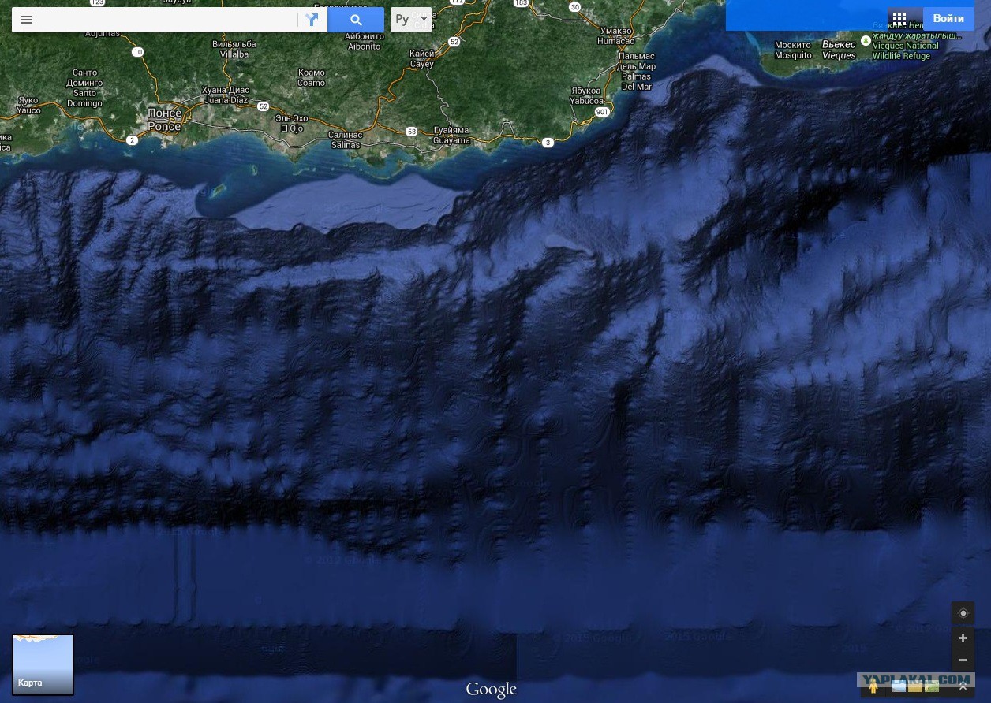Click the "Санто Доминго Santo Domingo" label
This screenshot has width=991, height=703.
pos(84,87)
